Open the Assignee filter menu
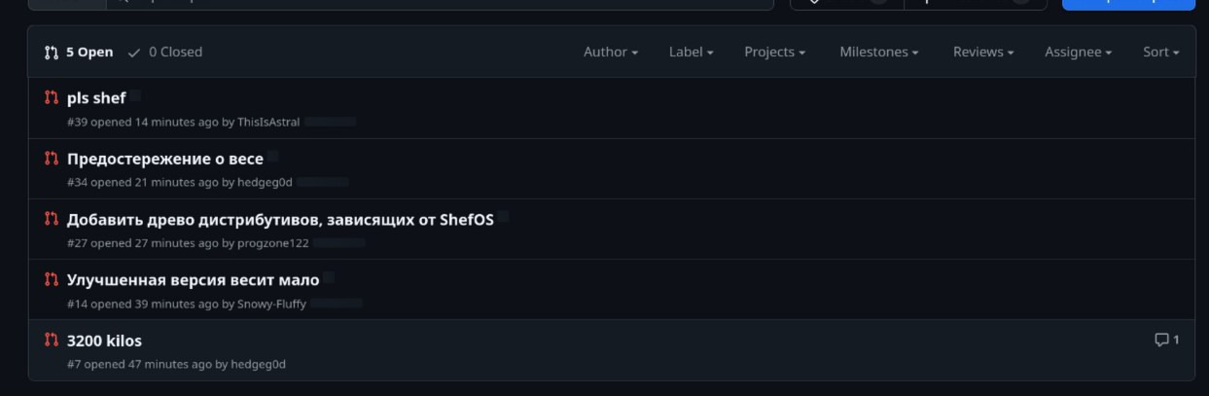The width and height of the screenshot is (1209, 396). [x=1078, y=52]
